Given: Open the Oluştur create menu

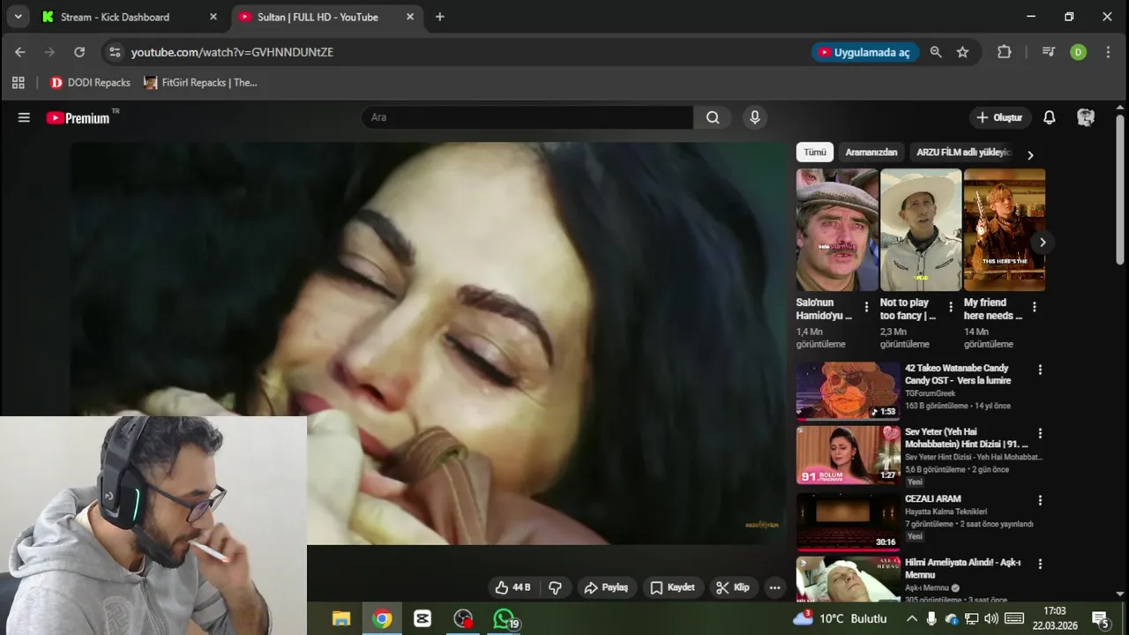Looking at the screenshot, I should coord(999,117).
